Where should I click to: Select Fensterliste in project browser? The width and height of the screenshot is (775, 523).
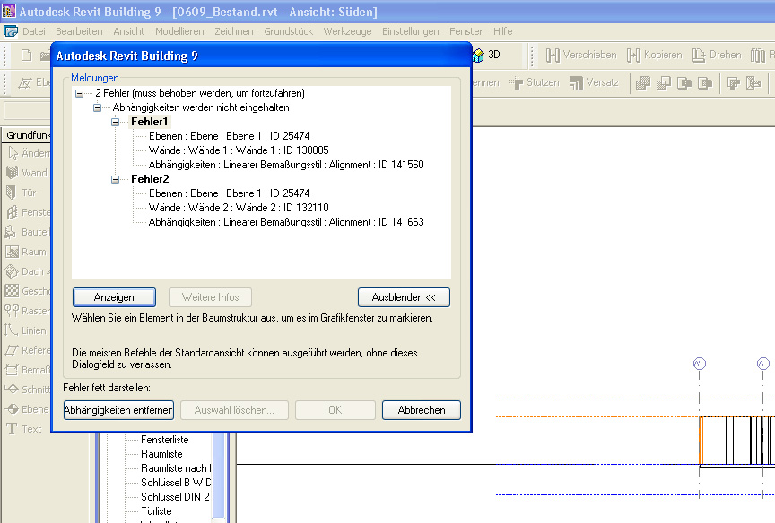164,440
